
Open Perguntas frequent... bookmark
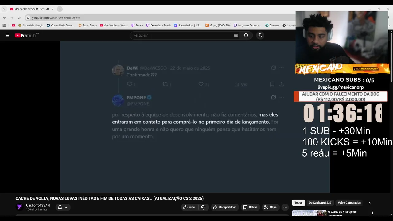point(247,25)
